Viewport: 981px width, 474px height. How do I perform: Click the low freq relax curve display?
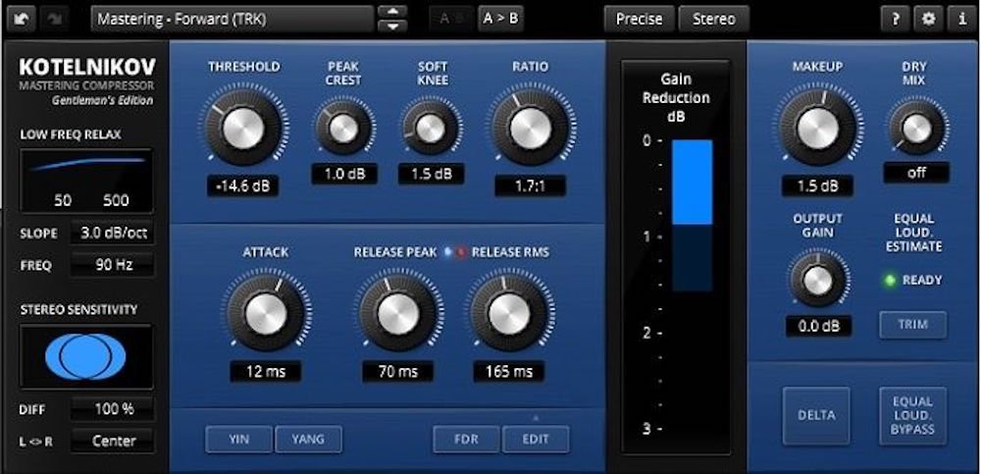pyautogui.click(x=86, y=180)
